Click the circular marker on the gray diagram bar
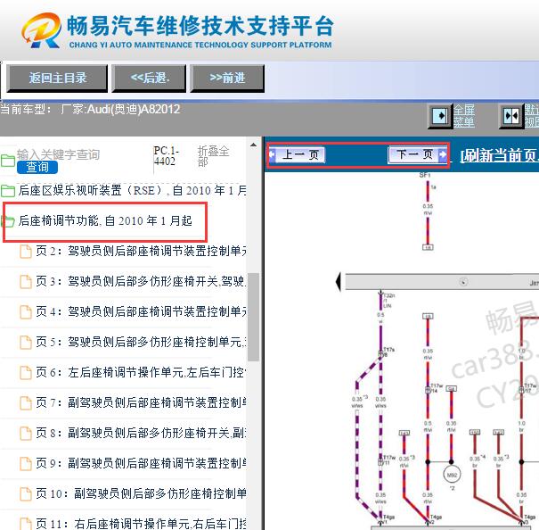This screenshot has width=539, height=530. pyautogui.click(x=463, y=282)
